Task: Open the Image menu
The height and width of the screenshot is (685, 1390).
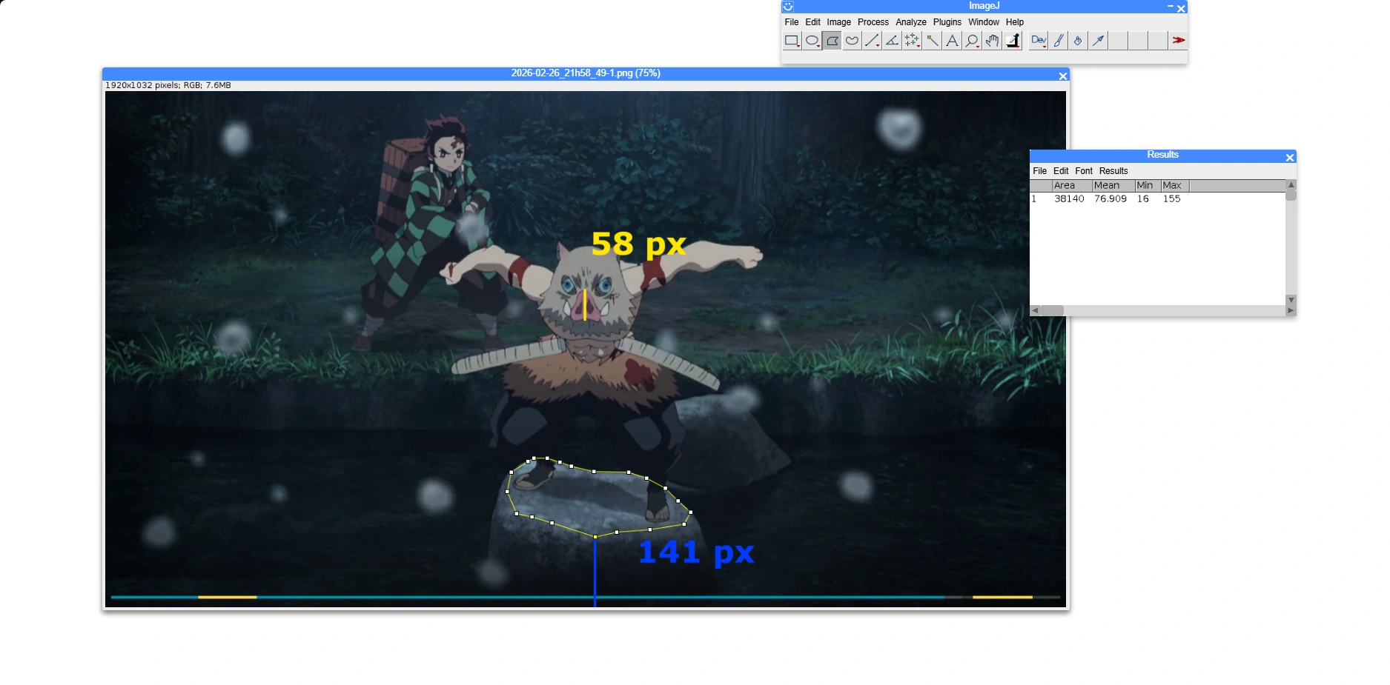Action: pos(839,22)
